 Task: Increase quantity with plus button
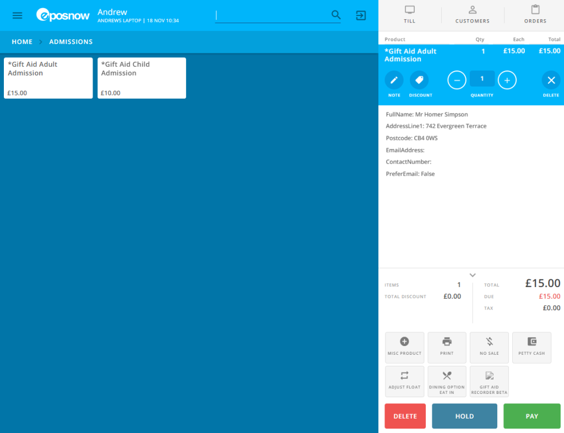(507, 80)
